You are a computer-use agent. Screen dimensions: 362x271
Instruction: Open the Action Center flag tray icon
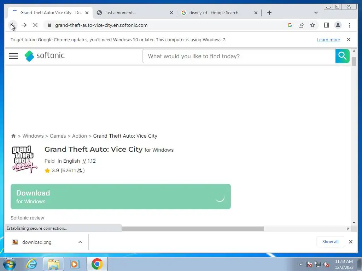(x=309, y=264)
